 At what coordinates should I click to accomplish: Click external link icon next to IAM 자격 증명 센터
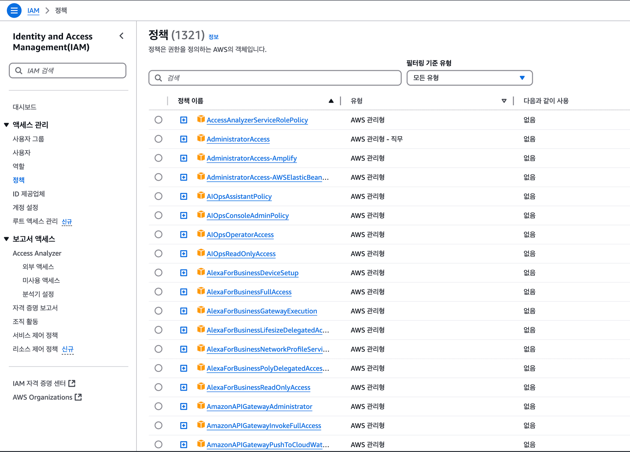(x=72, y=383)
